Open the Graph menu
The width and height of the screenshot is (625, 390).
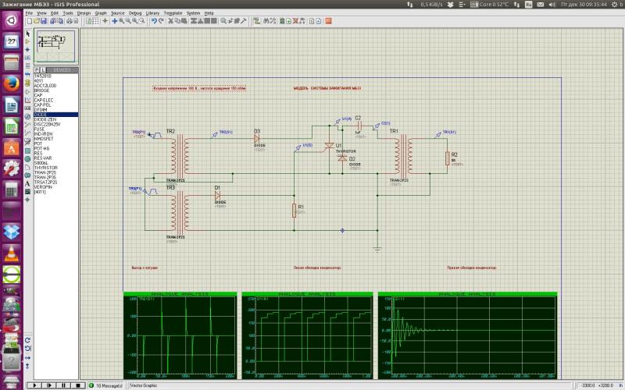click(101, 13)
